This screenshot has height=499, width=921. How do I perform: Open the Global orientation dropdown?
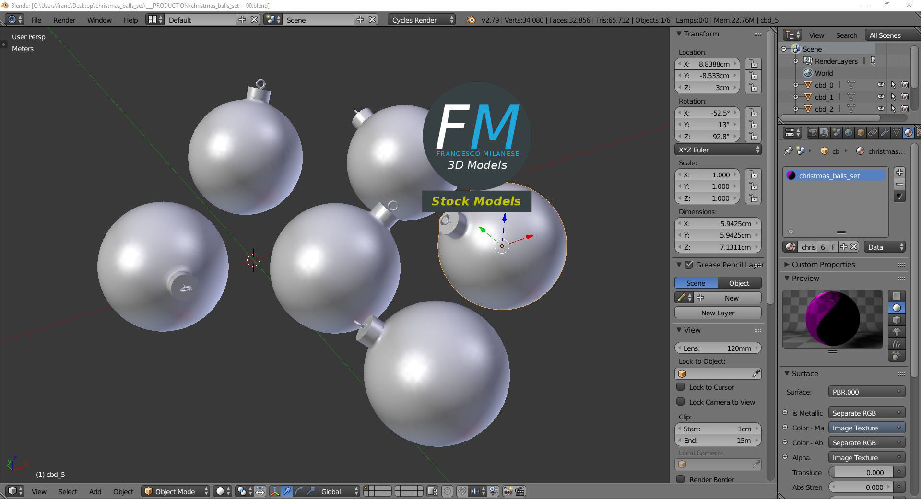[x=338, y=491]
